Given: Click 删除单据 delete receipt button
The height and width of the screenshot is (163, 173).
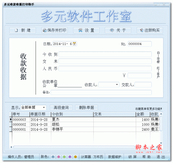Looking at the screenshot, I should 86,108.
